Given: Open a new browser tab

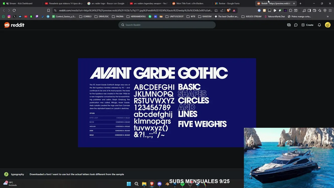Looking at the screenshot, I should pos(300,3).
